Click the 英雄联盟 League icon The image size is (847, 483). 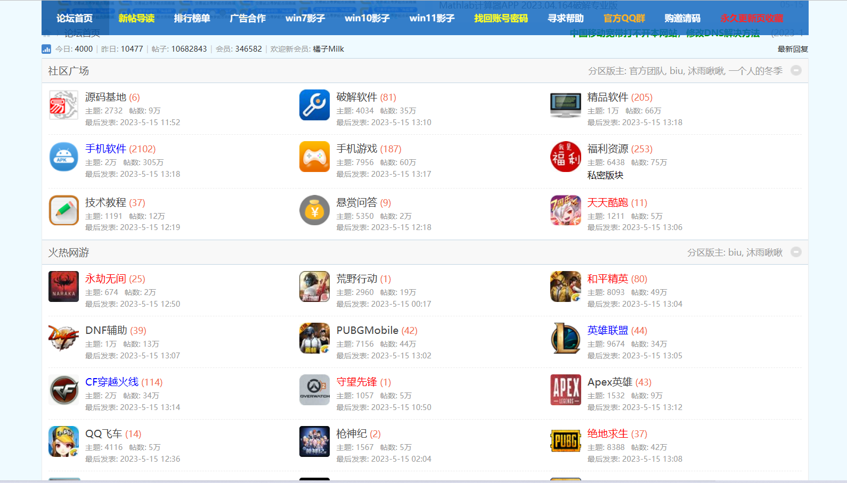click(565, 338)
